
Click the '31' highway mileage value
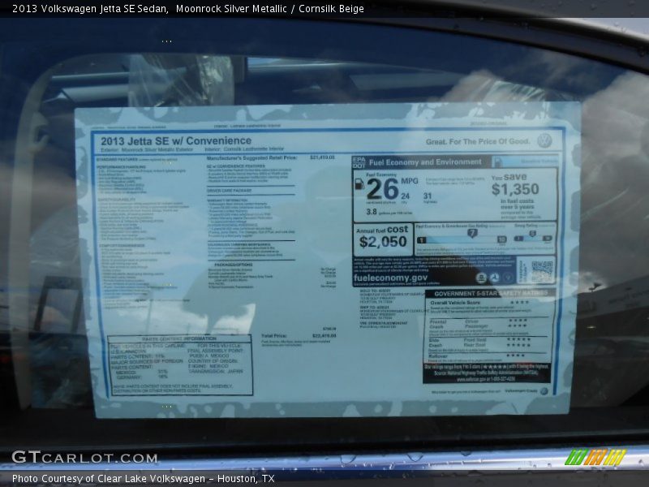click(428, 196)
